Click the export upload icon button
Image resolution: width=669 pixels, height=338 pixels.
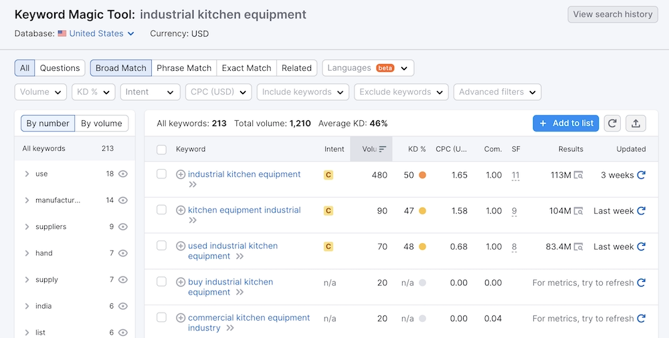click(636, 123)
